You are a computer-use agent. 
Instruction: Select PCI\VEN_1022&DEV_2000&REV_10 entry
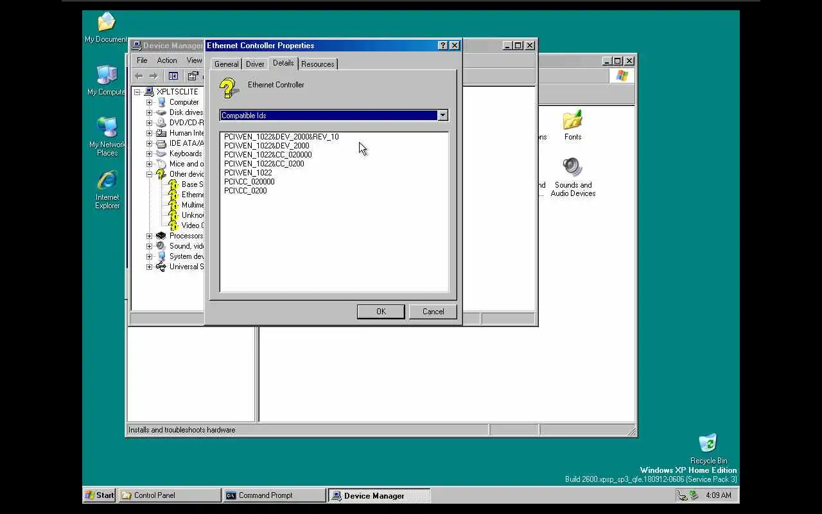[281, 137]
